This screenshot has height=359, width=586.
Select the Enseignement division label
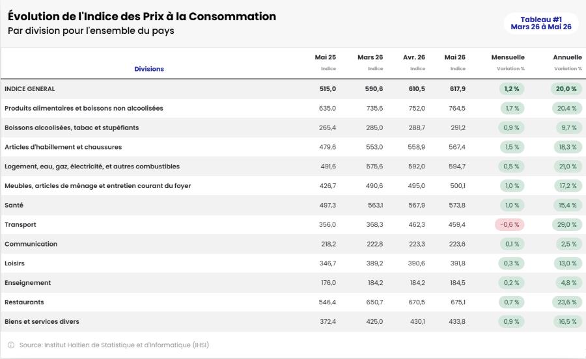[27, 283]
